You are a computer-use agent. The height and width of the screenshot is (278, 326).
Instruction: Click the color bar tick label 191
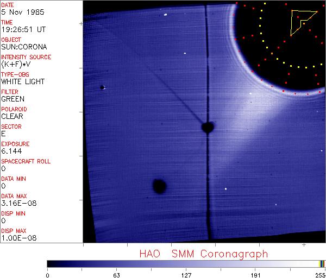pyautogui.click(x=255, y=275)
